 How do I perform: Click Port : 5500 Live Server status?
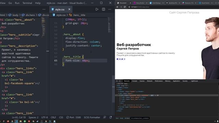[x=74, y=118]
